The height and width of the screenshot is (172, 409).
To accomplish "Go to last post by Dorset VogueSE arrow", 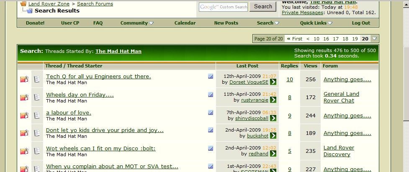I will click(x=273, y=82).
